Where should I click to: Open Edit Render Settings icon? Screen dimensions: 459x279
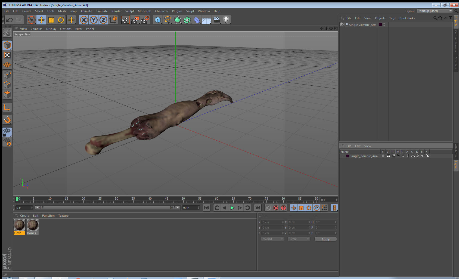coord(145,20)
